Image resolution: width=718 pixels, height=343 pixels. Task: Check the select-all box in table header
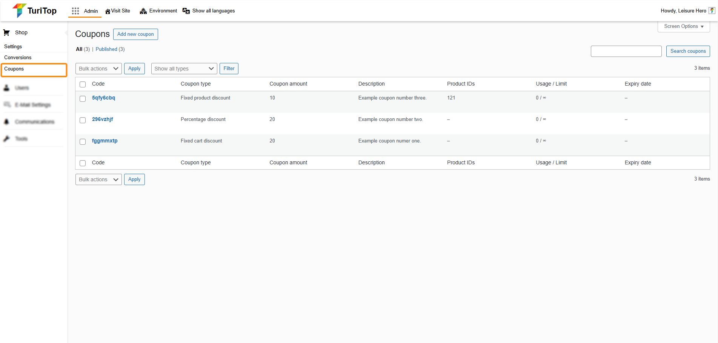pos(83,84)
